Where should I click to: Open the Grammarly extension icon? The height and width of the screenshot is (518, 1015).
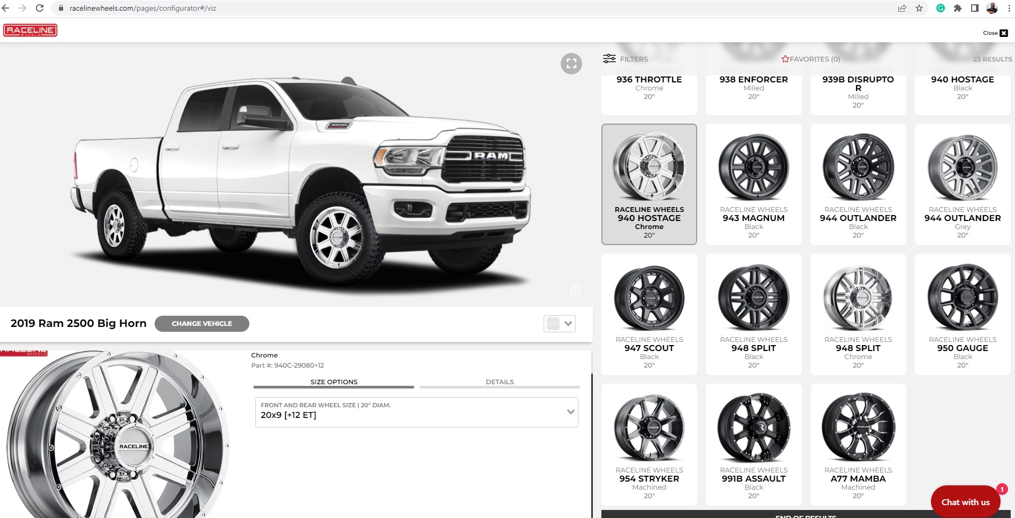(941, 8)
